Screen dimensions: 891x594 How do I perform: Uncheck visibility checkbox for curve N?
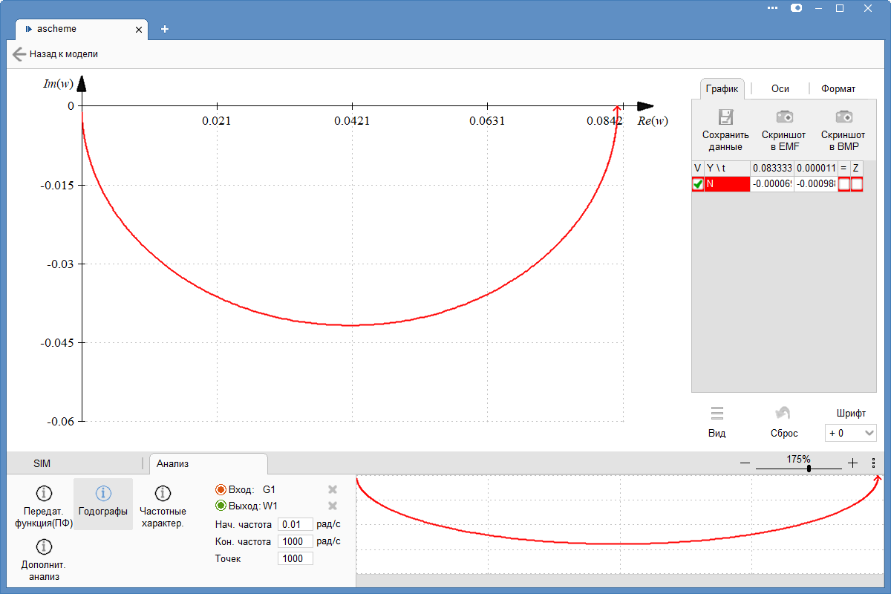click(x=698, y=184)
